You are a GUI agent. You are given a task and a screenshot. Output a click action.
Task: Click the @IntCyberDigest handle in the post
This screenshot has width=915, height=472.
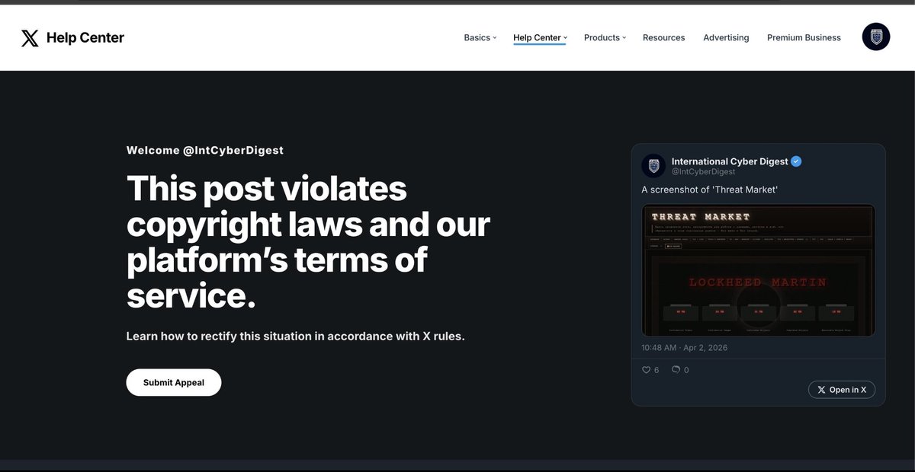[703, 172]
